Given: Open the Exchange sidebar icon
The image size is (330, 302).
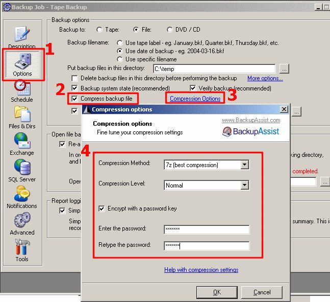Looking at the screenshot, I should coord(22,141).
